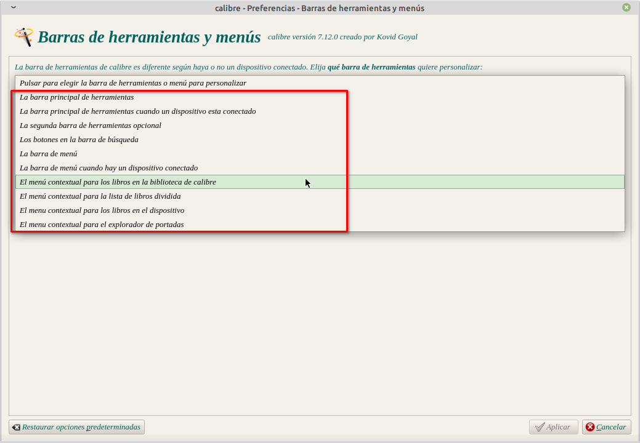Open window menu chevron in title bar

click(14, 7)
